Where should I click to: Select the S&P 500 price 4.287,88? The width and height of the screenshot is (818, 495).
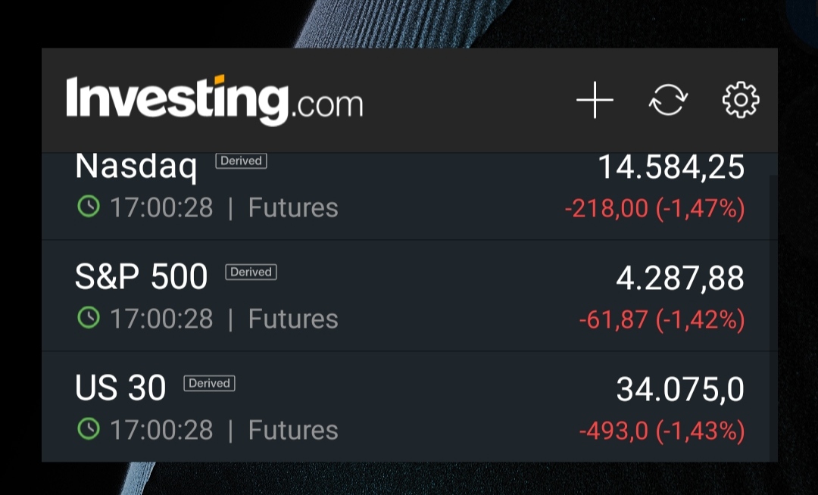pyautogui.click(x=679, y=279)
